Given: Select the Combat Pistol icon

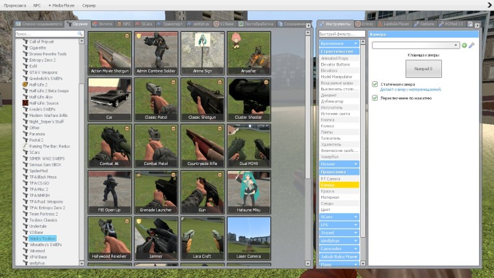Looking at the screenshot, I should pos(156,145).
